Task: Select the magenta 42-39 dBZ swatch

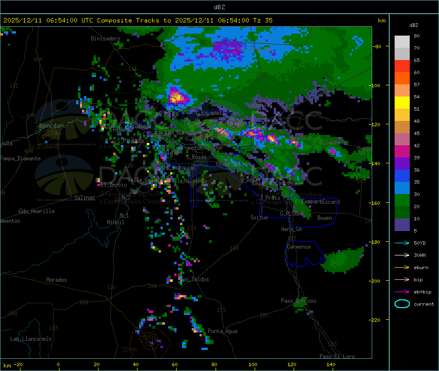Action: click(402, 151)
